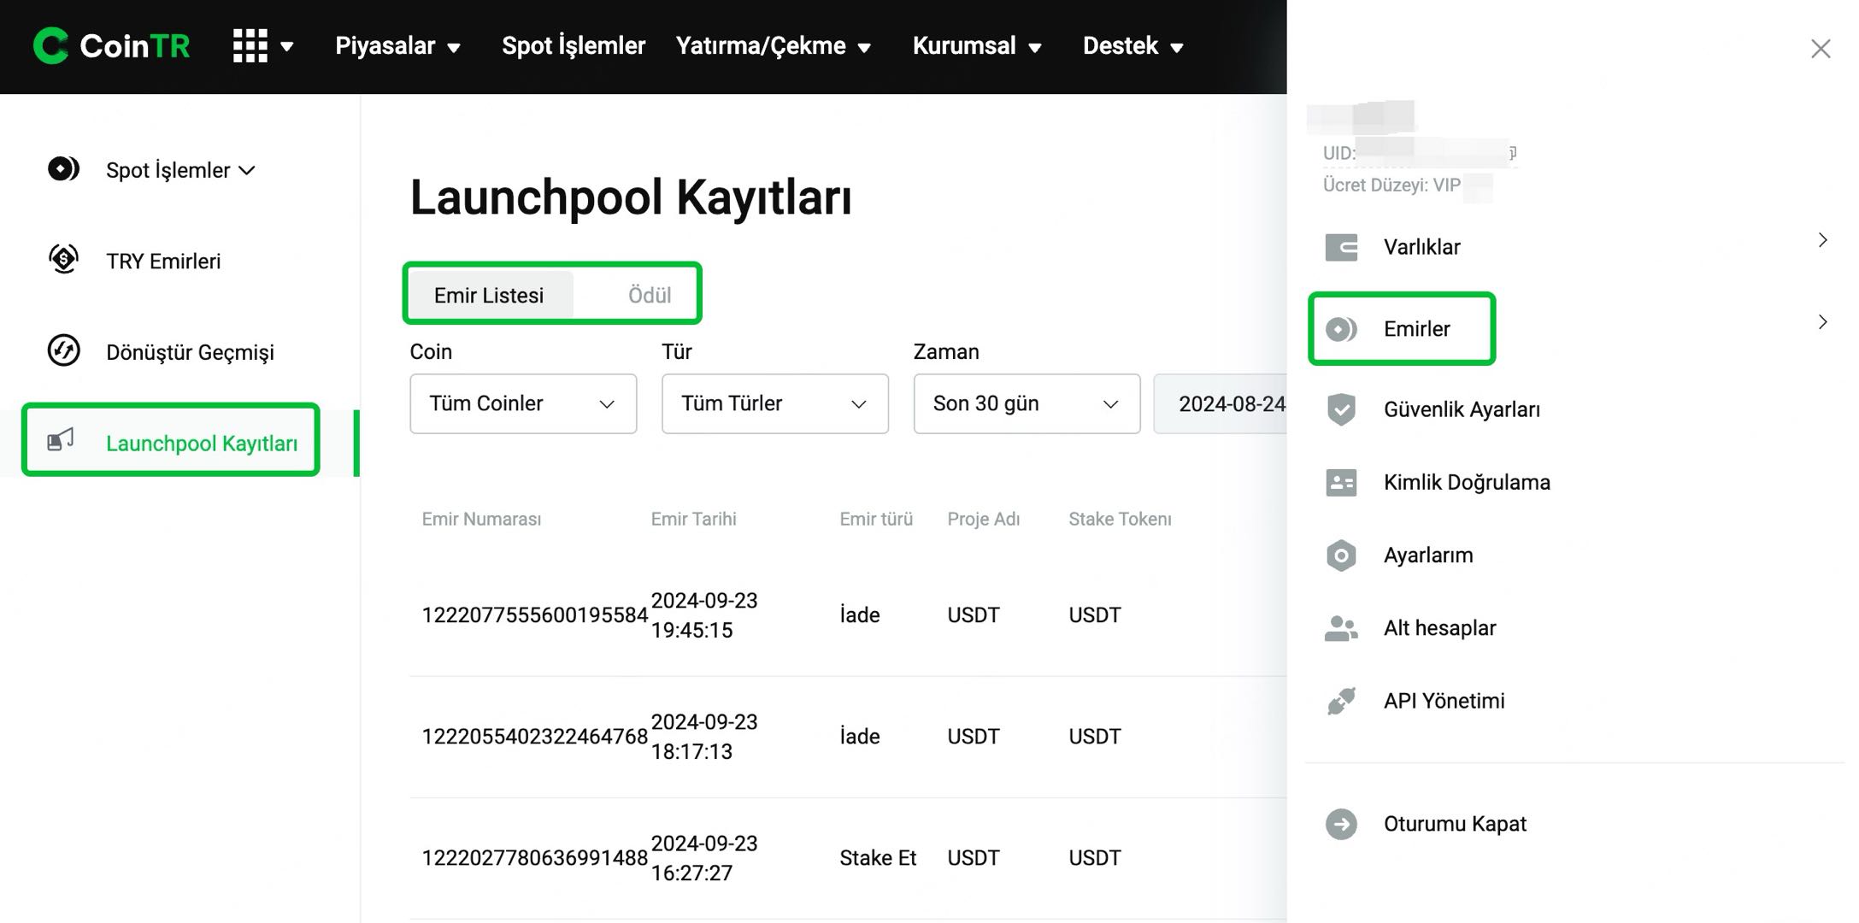The height and width of the screenshot is (923, 1859).
Task: Expand the Emirler chevron arrow
Action: point(1822,322)
